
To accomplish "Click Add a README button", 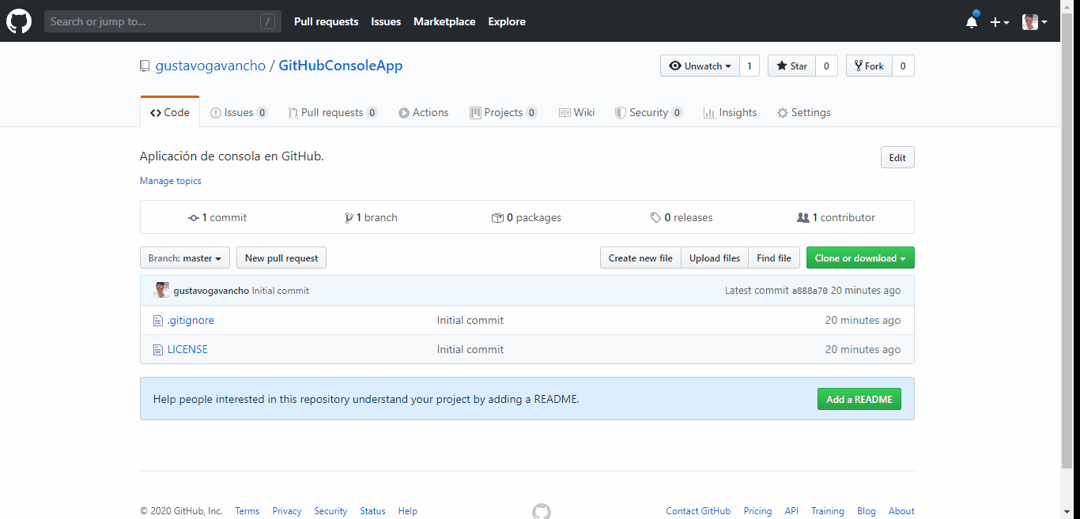I will pyautogui.click(x=859, y=399).
